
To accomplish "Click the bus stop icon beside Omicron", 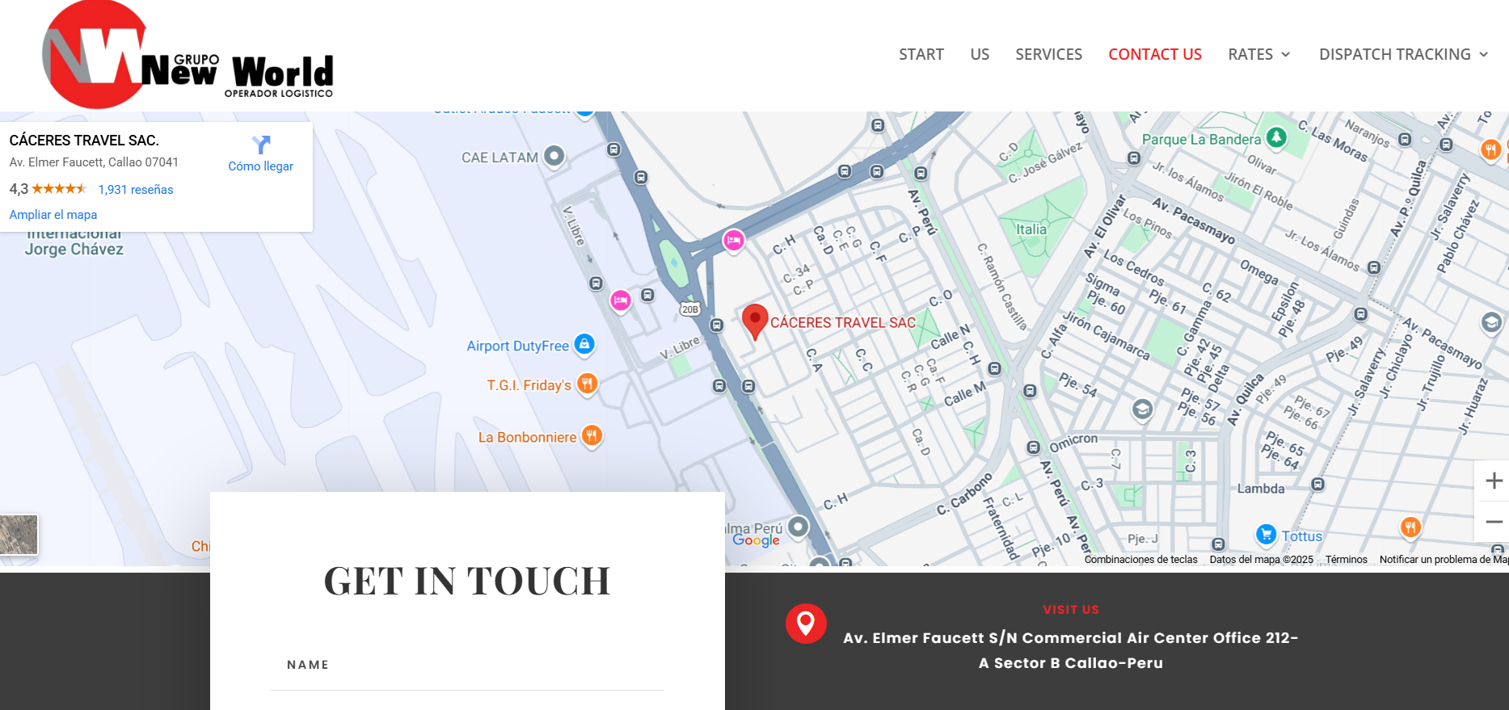I will (1033, 447).
